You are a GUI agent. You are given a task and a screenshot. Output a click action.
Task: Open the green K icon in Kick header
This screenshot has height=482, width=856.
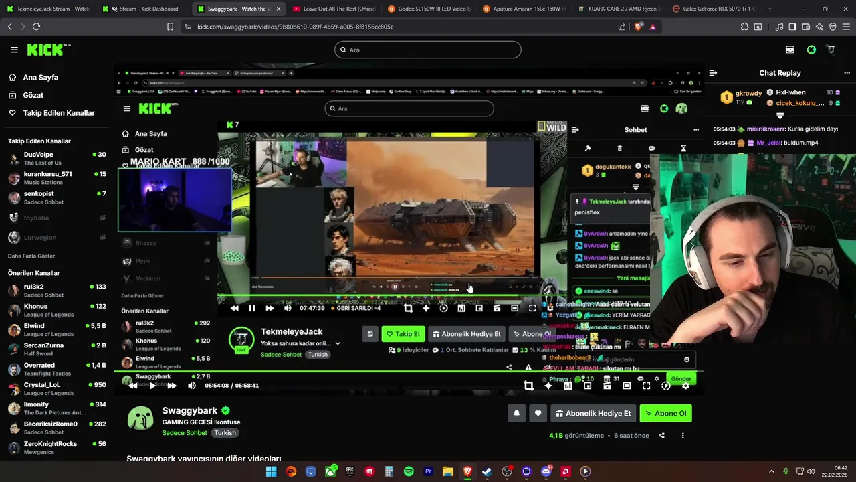click(x=811, y=50)
